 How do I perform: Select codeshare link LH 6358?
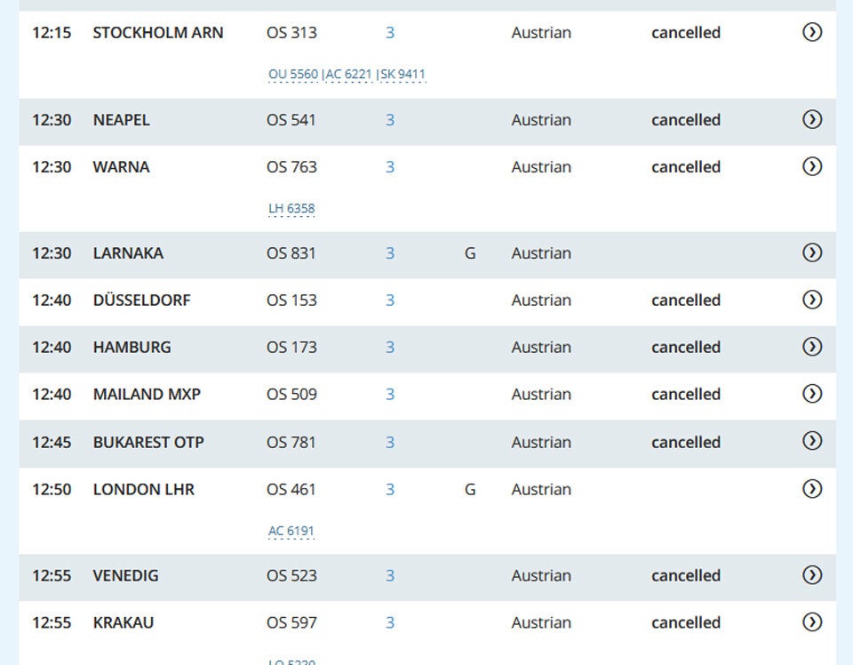(x=291, y=209)
